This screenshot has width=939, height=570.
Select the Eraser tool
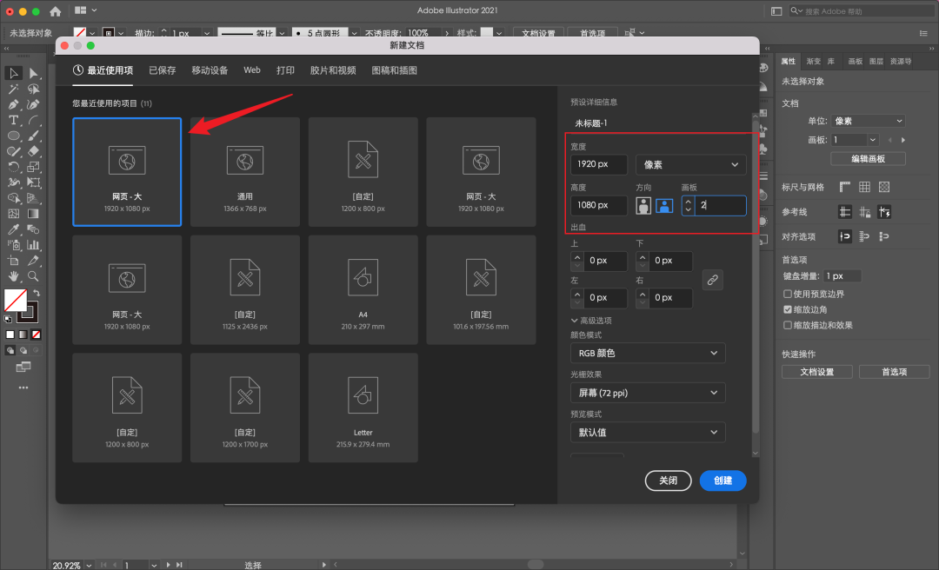point(34,151)
